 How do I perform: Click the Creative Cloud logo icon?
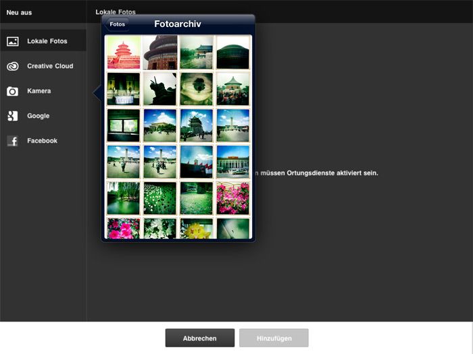pos(12,66)
